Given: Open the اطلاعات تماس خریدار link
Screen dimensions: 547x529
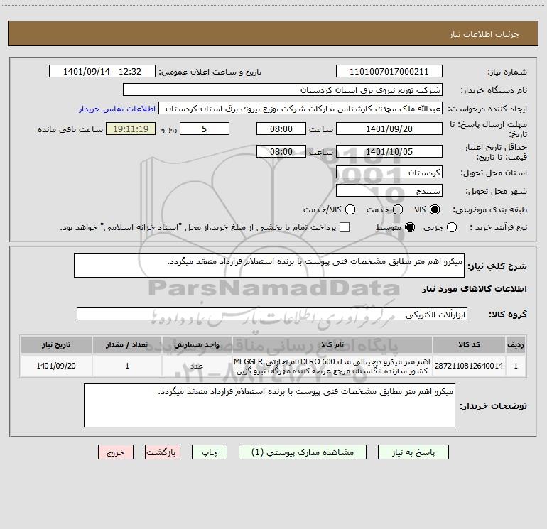Looking at the screenshot, I should click(x=117, y=109).
